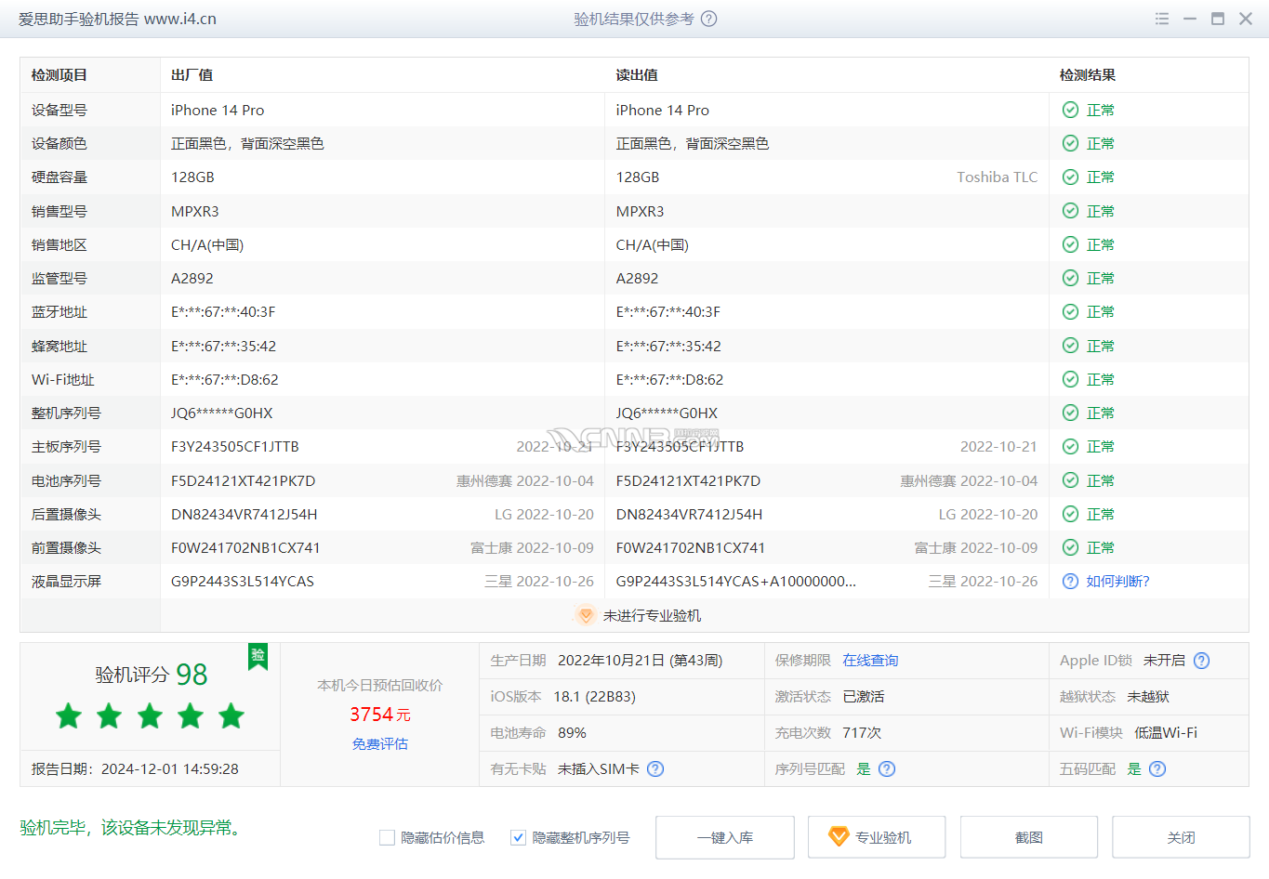
Task: Select the 爱思助手验机报告 www.i4.cn title text
Action: 117,19
